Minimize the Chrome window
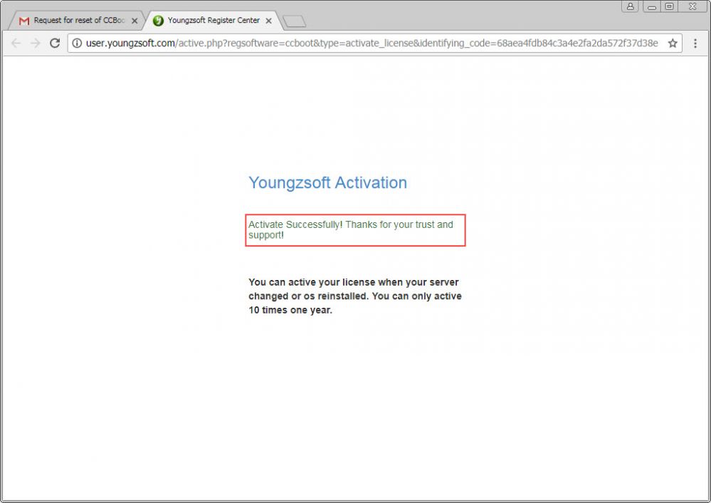This screenshot has width=711, height=503. click(652, 6)
